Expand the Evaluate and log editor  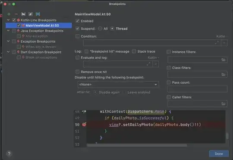(148, 64)
